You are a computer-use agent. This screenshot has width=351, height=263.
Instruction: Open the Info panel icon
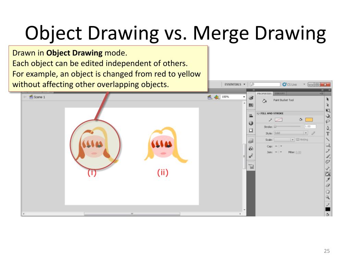click(x=251, y=123)
